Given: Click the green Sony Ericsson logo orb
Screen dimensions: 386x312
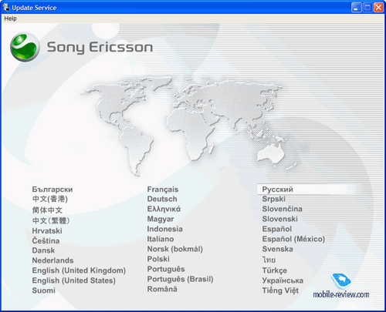Looking at the screenshot, I should coord(25,47).
